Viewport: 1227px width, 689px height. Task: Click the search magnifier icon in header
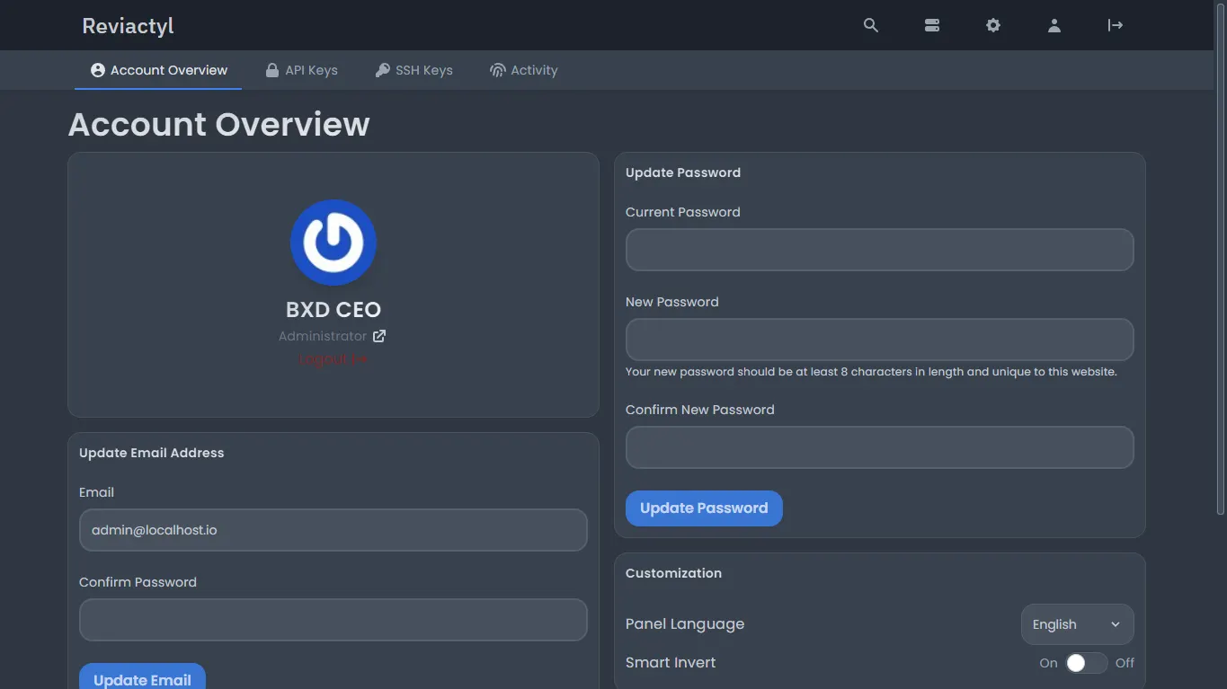tap(870, 25)
